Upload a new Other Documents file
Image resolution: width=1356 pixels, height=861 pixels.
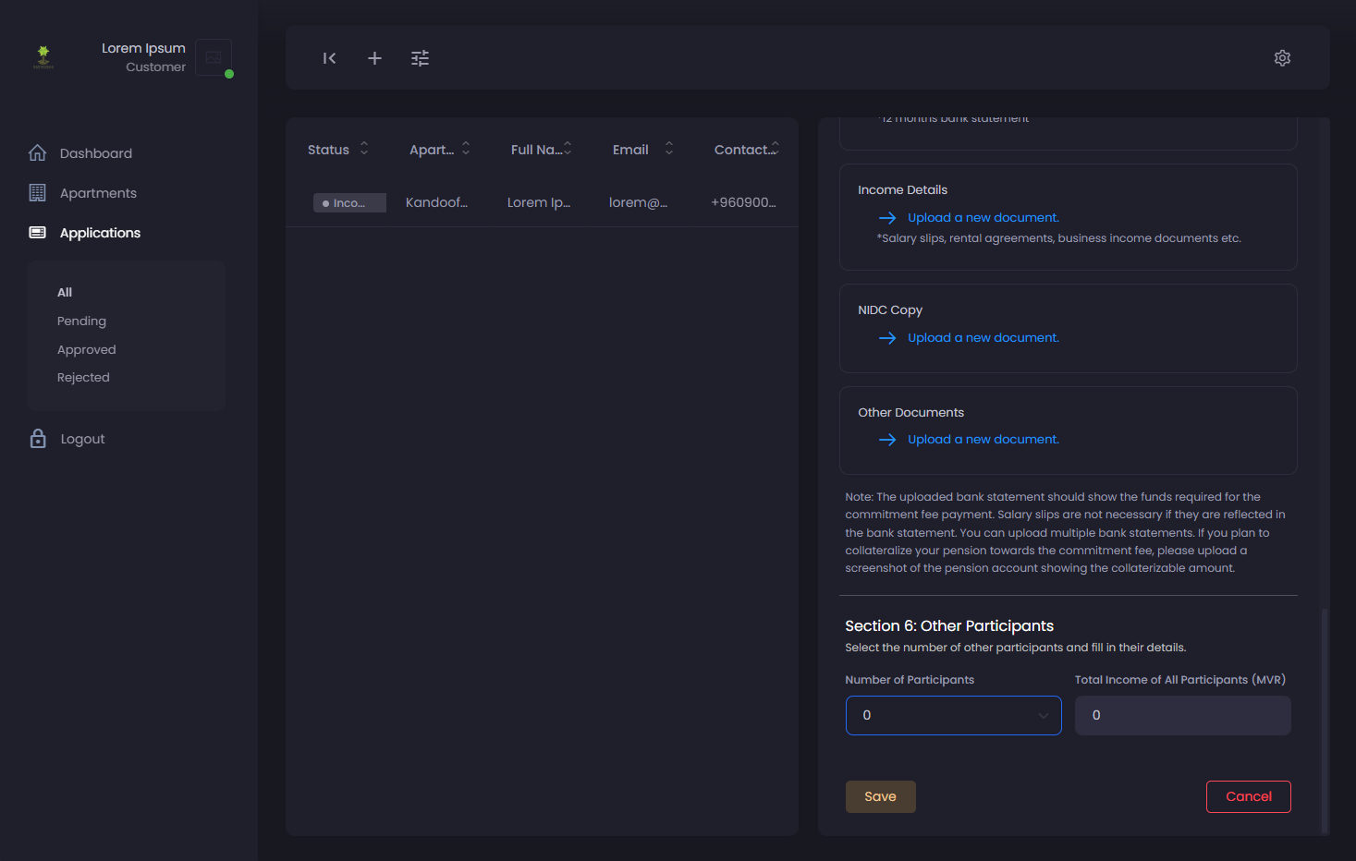click(983, 440)
